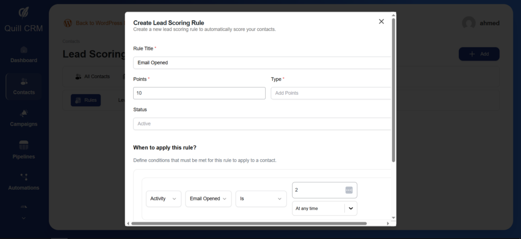The width and height of the screenshot is (521, 239).
Task: Open the Email Opened condition dropdown
Action: 208,199
